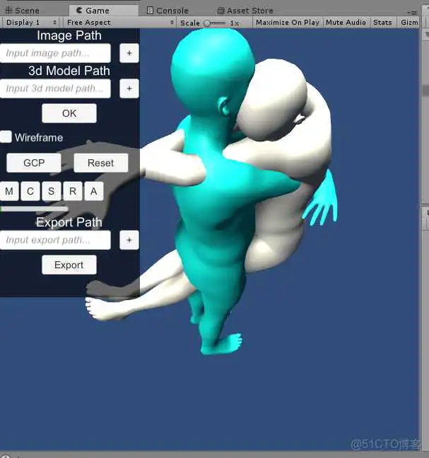
Task: Open the Asset Store tab
Action: (x=245, y=11)
